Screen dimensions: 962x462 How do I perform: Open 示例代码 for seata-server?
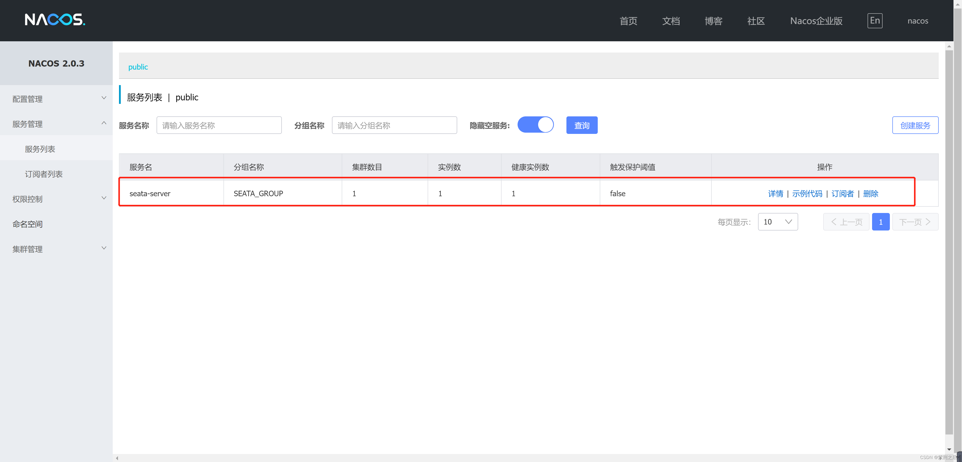tap(807, 194)
